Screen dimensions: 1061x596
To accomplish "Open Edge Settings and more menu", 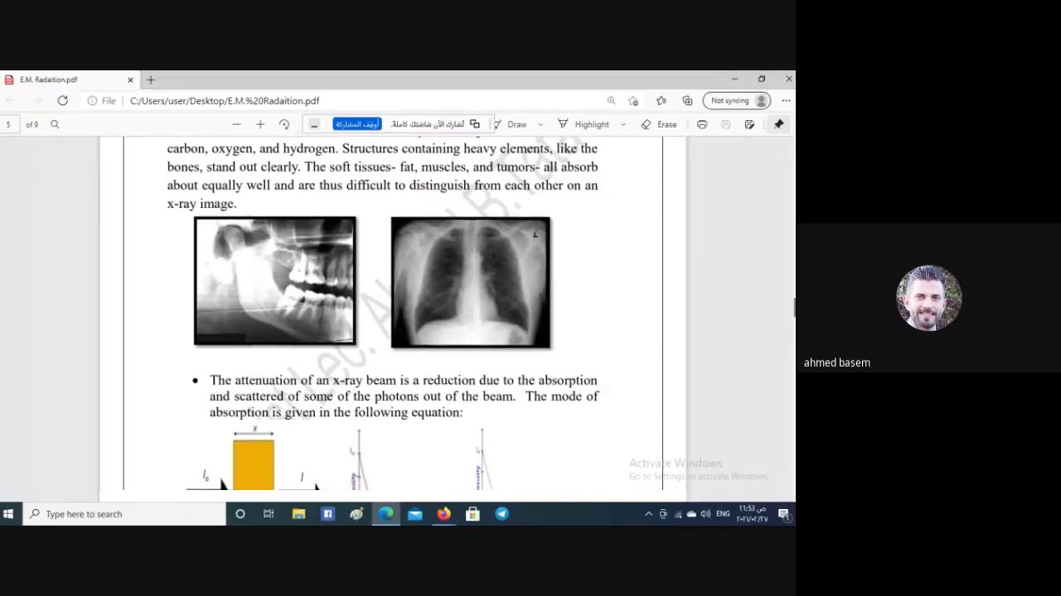I will pos(786,101).
